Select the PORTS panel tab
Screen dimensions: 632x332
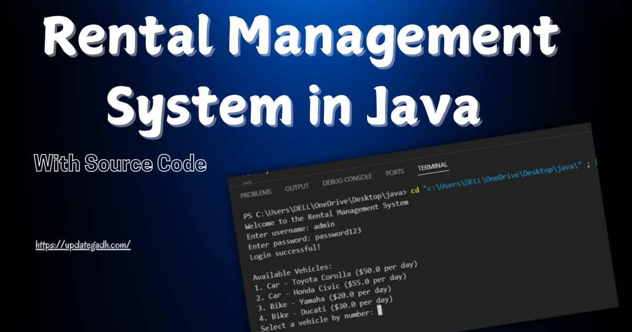click(396, 173)
